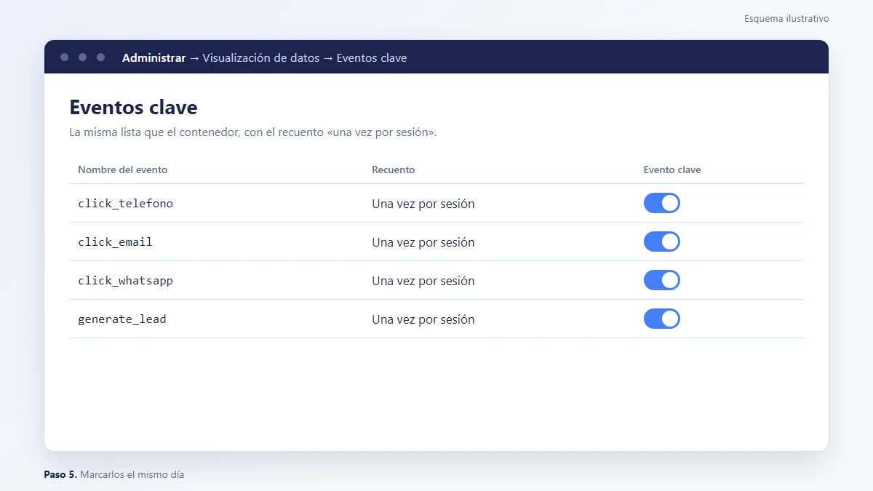Select the Recuento value in the click_telefono row
This screenshot has height=491, width=873.
[423, 204]
